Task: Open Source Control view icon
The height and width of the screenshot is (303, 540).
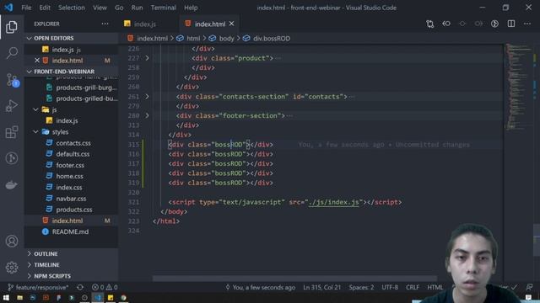Action: (12, 80)
